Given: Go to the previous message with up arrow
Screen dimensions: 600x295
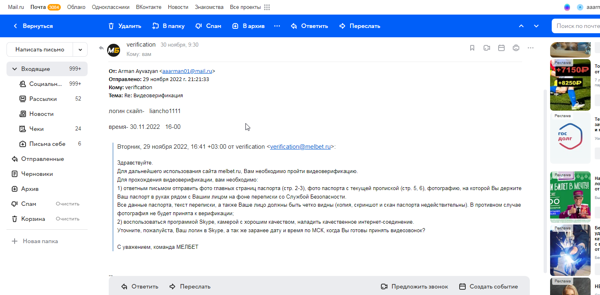Looking at the screenshot, I should (x=521, y=26).
